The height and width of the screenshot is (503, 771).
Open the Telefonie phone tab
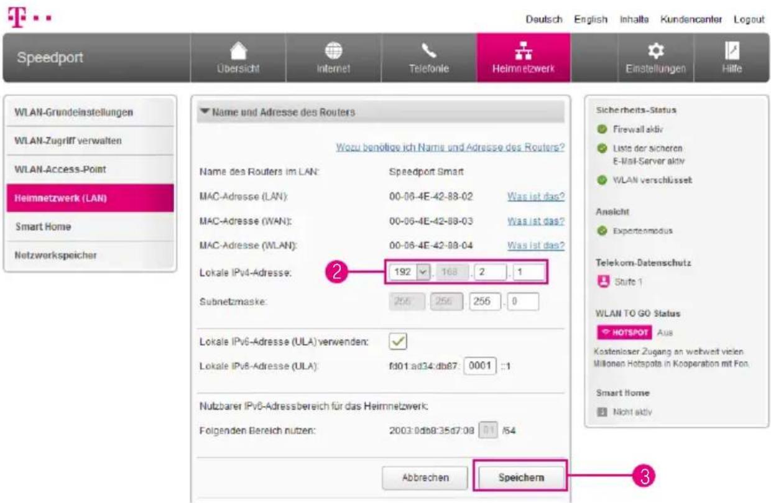429,58
